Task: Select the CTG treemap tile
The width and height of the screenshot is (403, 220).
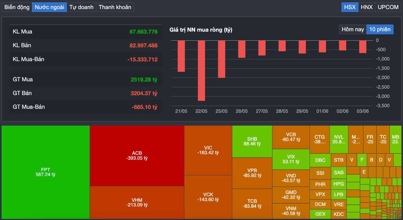Action: pyautogui.click(x=320, y=139)
